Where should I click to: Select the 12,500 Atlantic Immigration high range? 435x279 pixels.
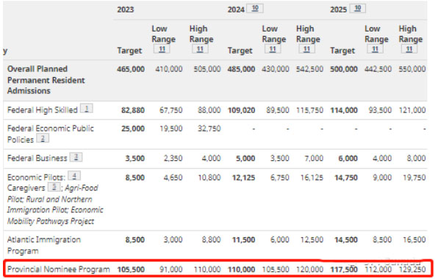(x=312, y=239)
